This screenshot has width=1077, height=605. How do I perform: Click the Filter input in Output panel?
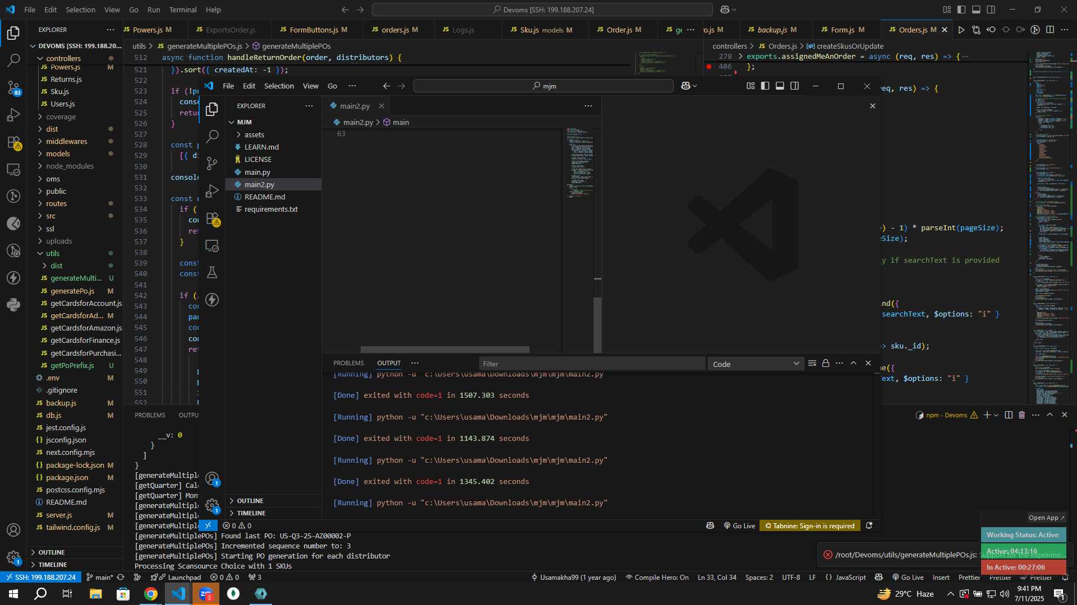(592, 364)
